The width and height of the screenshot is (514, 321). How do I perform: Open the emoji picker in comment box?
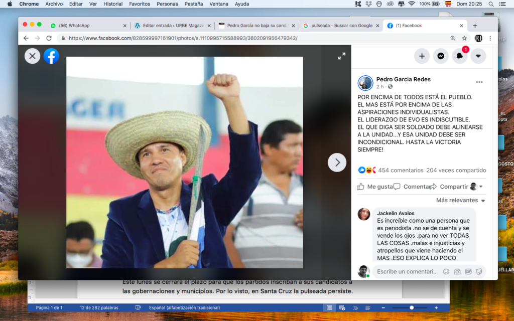[446, 271]
